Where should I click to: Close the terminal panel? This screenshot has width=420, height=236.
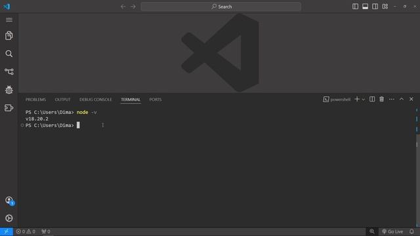(x=411, y=99)
